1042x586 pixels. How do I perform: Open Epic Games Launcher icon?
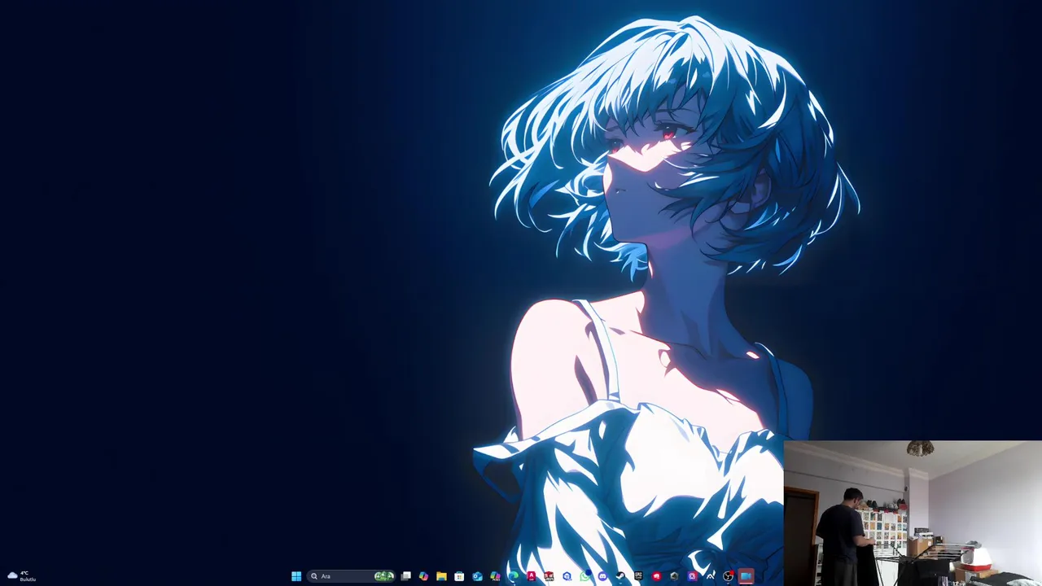(637, 576)
